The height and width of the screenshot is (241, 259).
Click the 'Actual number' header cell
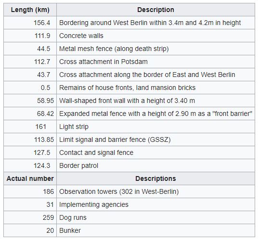[x=30, y=178]
